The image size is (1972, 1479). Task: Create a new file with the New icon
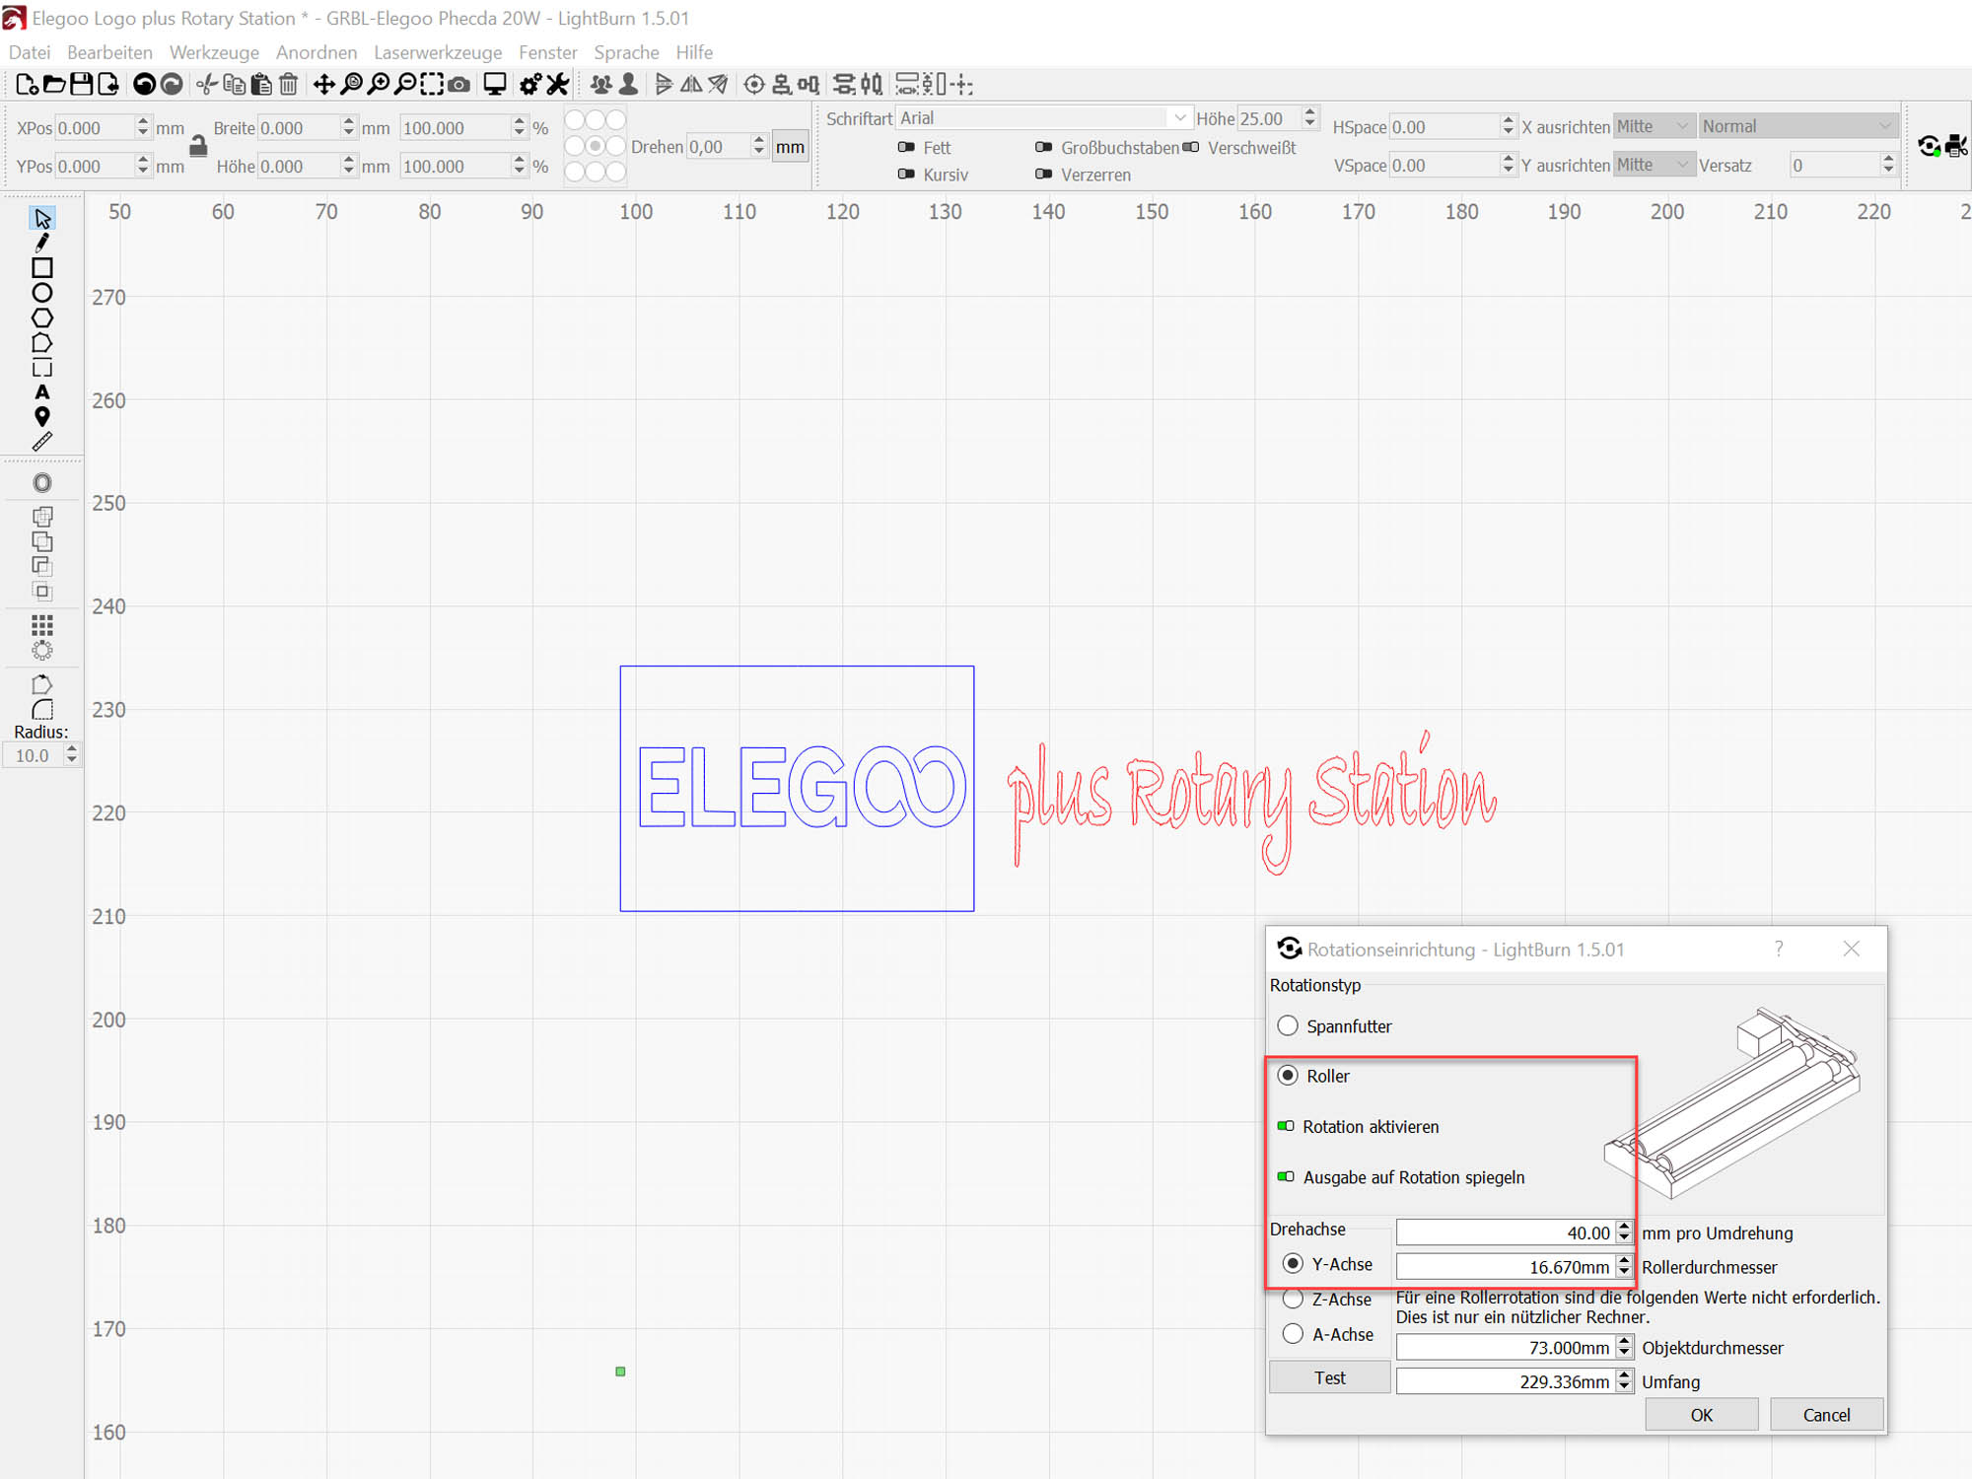click(27, 85)
